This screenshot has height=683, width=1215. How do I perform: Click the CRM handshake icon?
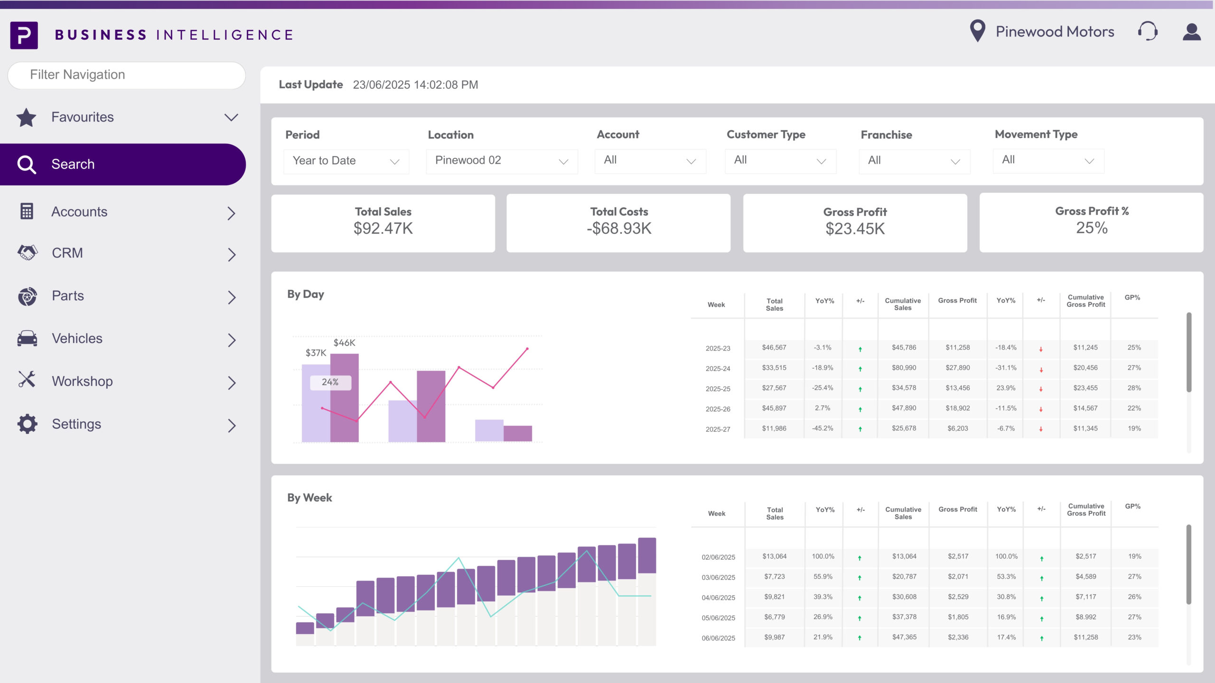tap(27, 253)
